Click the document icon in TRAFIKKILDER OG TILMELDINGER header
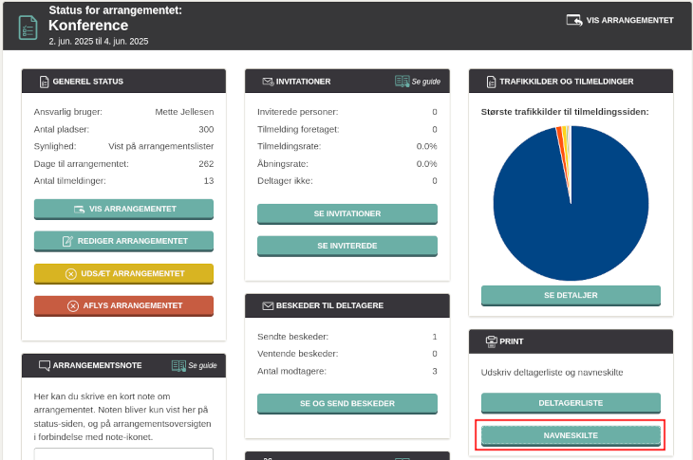Screen dimensions: 693x460 (491, 82)
